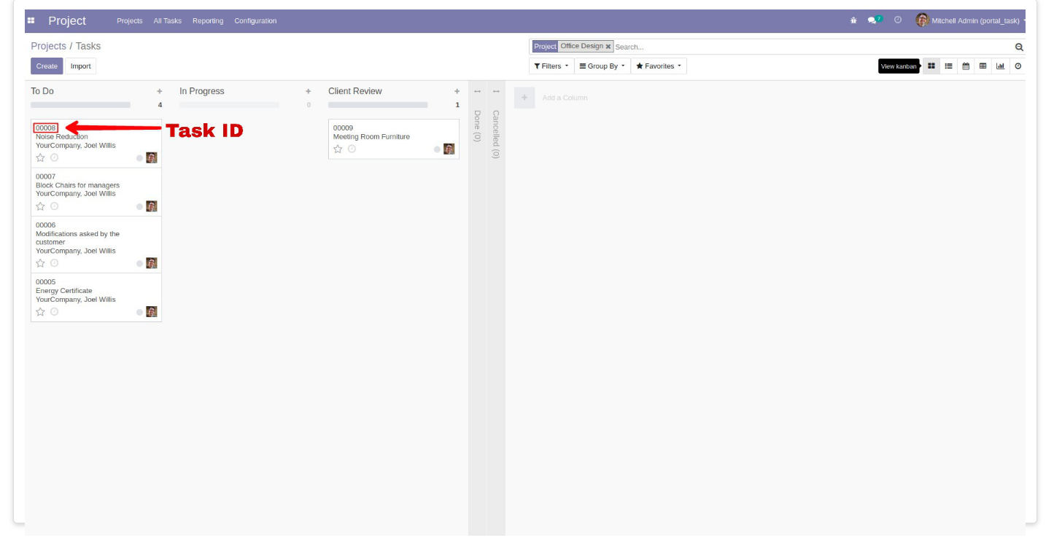The image size is (1054, 554).
Task: Expand the folded Cancelled column
Action: point(496,133)
